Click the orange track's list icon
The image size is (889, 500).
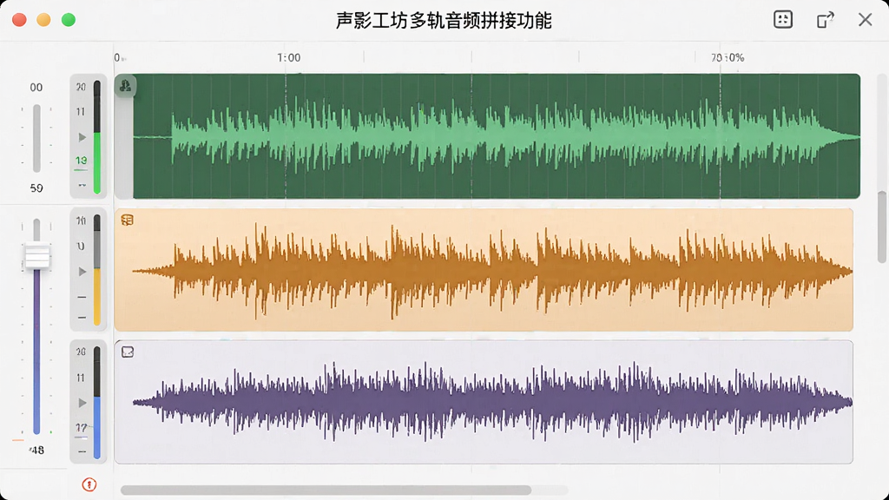coord(128,220)
